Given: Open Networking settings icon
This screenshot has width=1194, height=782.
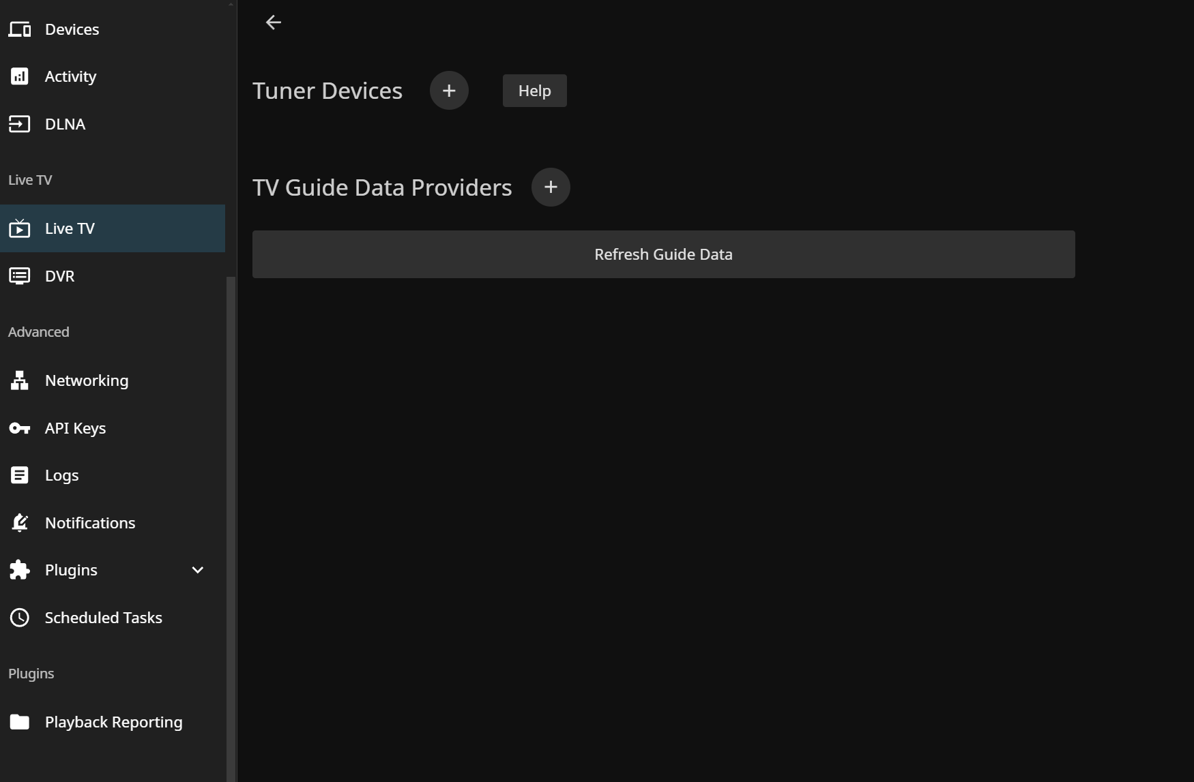Looking at the screenshot, I should [x=20, y=380].
